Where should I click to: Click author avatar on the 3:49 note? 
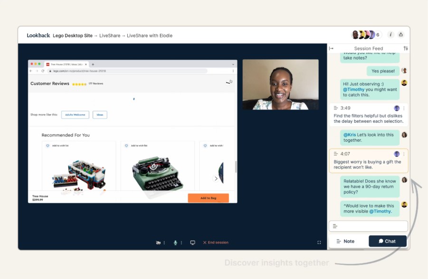[x=397, y=108]
